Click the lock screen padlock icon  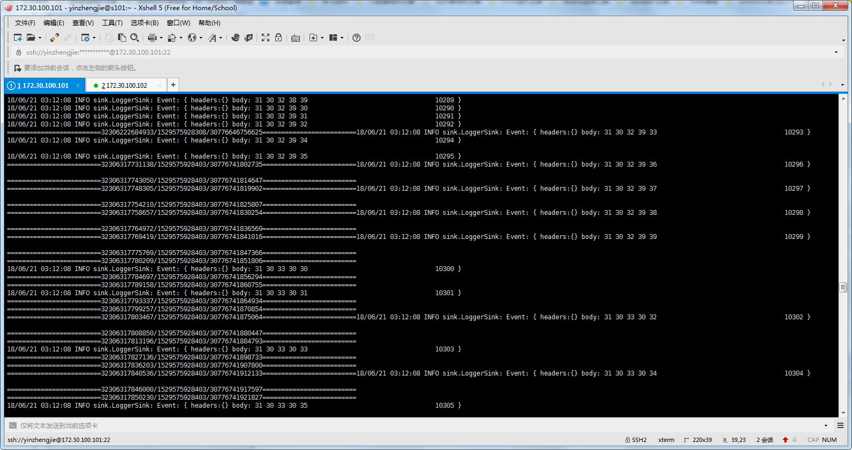pyautogui.click(x=278, y=37)
